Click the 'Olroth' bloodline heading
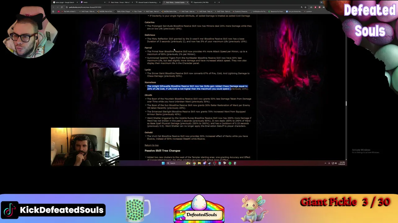The width and height of the screenshot is (398, 223). click(148, 95)
